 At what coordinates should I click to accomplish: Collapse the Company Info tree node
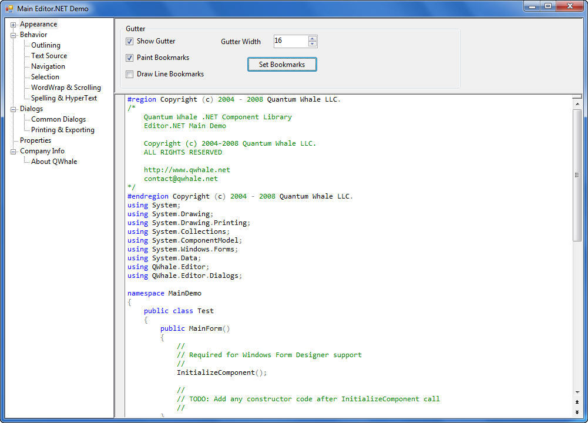(13, 152)
